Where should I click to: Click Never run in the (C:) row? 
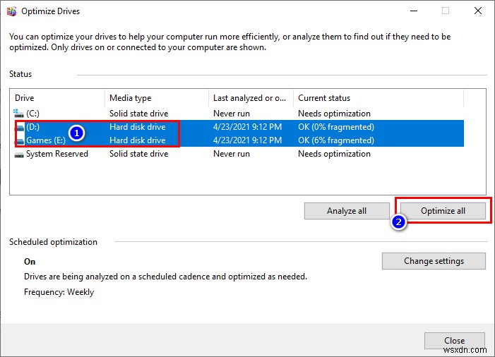(232, 114)
